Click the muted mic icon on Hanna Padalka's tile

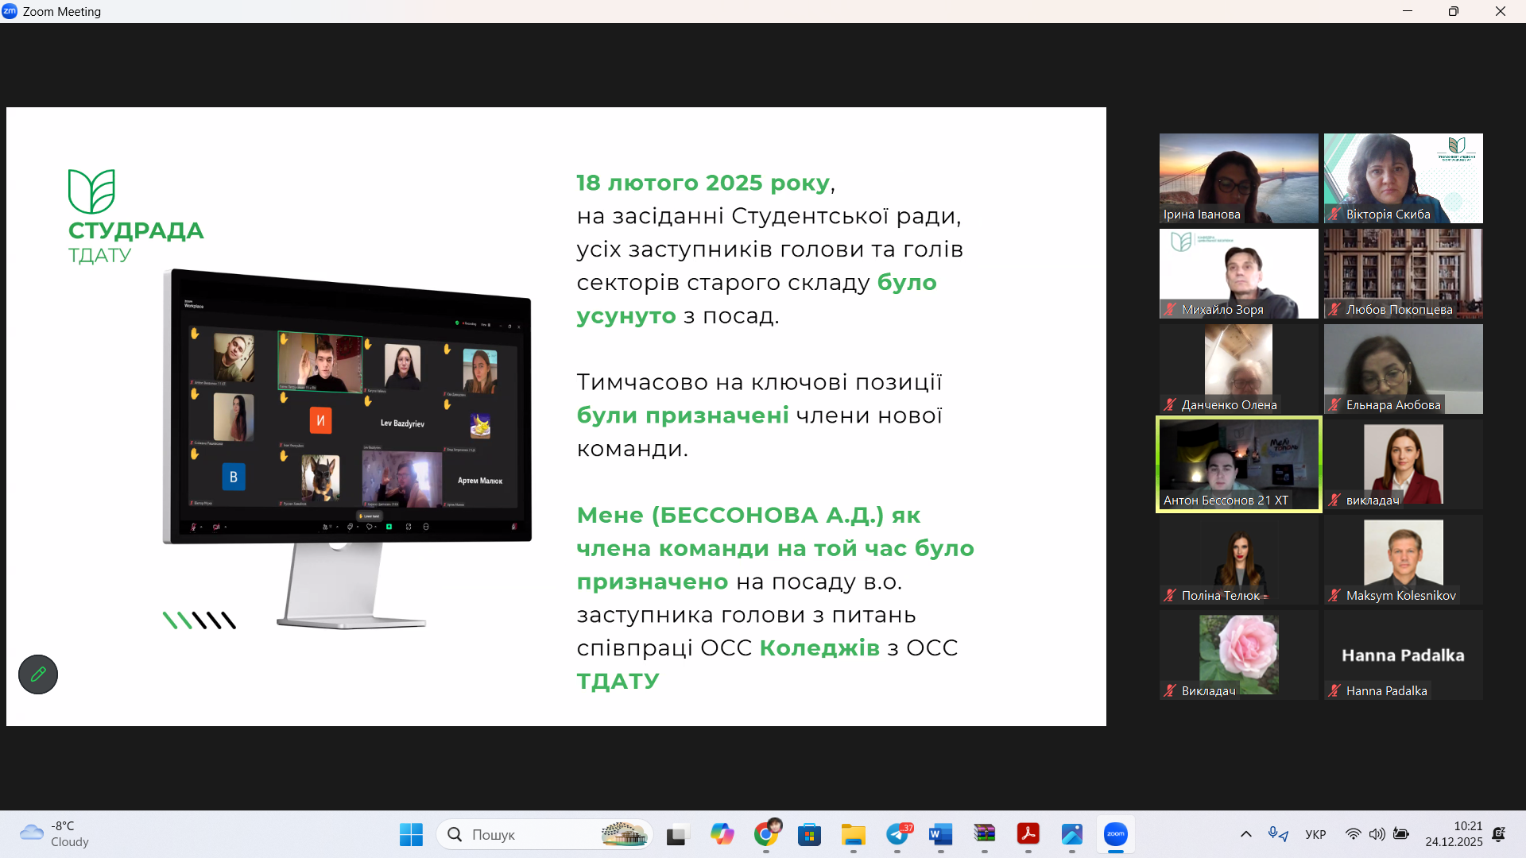click(x=1334, y=690)
